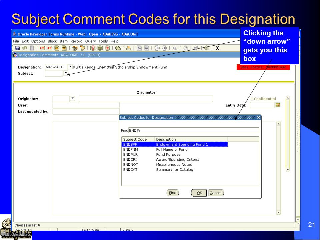Open the Record menu
This screenshot has width=320, height=240.
point(76,41)
